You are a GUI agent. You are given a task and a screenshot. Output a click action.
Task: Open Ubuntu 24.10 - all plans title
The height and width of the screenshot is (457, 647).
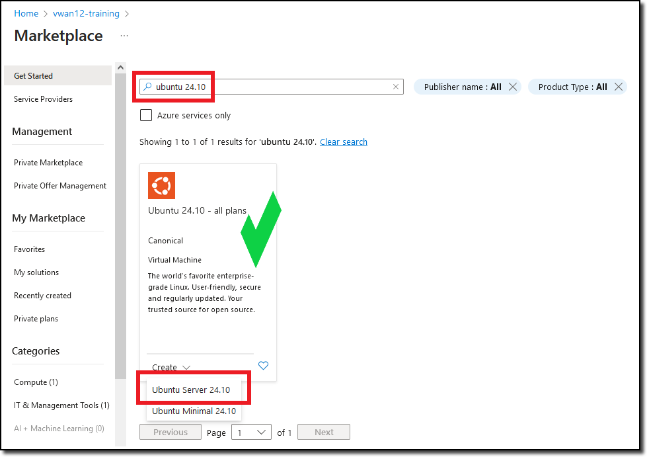coord(197,210)
